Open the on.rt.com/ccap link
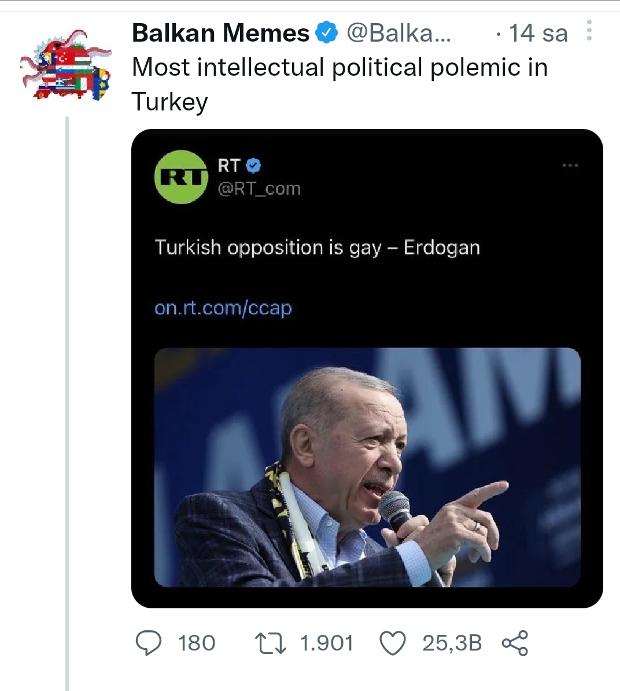The image size is (620, 691). coord(223,308)
